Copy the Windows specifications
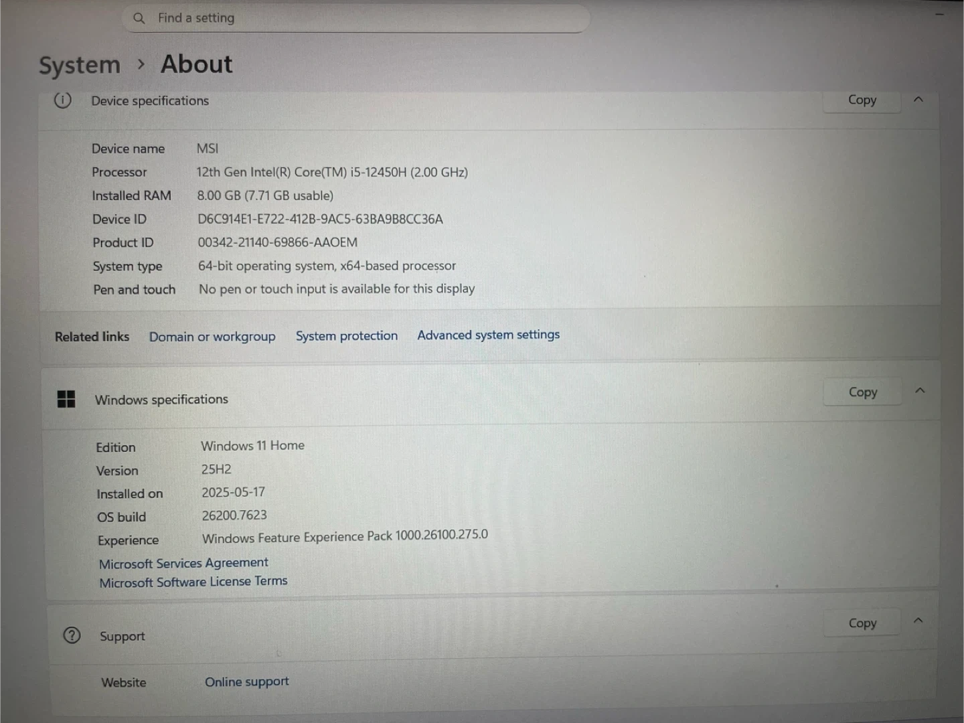 tap(862, 392)
